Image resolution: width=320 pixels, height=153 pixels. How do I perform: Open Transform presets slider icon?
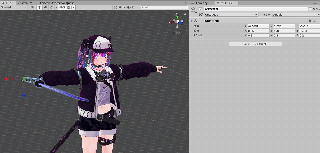315,21
